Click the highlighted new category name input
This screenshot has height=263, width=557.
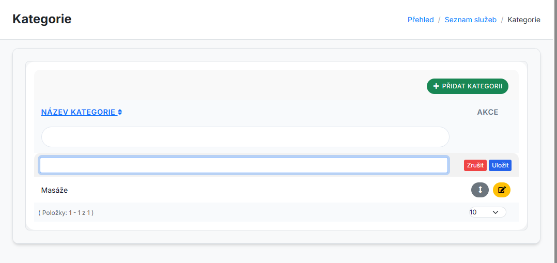tap(244, 165)
